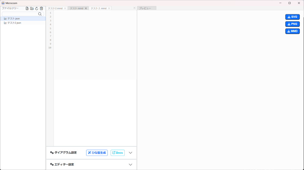
Task: Refresh the file tree
Action: tap(37, 9)
